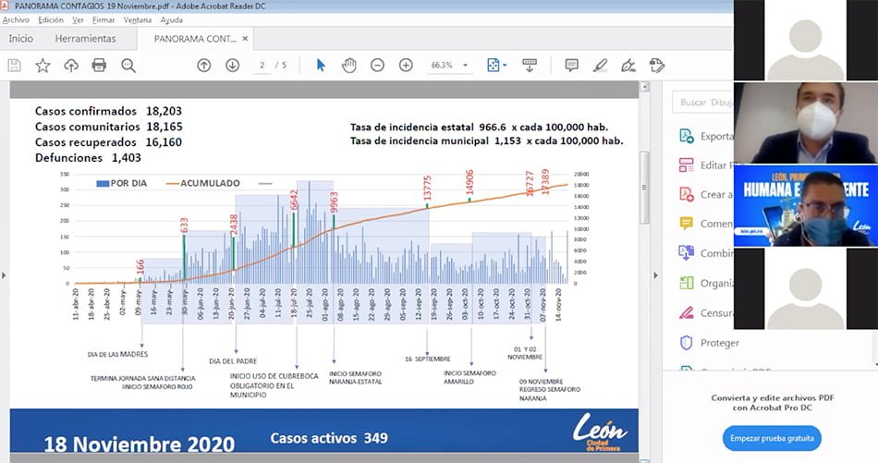The image size is (878, 463).
Task: Add the document to starred bookmarks
Action: pos(43,66)
